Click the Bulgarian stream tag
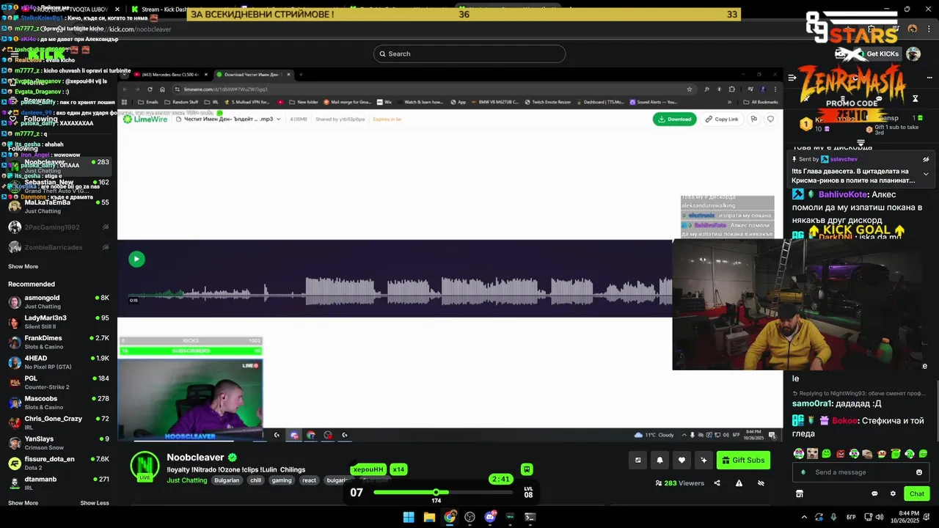The height and width of the screenshot is (528, 939). pyautogui.click(x=227, y=480)
